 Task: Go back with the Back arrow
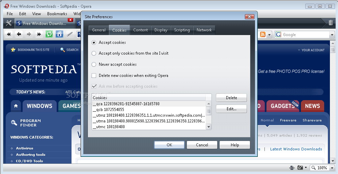(x=19, y=34)
